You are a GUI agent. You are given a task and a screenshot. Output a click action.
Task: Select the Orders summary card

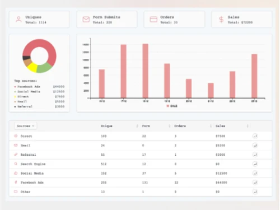click(174, 20)
